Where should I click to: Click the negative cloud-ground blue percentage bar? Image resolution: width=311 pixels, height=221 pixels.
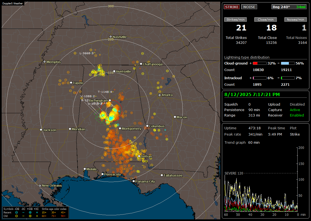288,63
